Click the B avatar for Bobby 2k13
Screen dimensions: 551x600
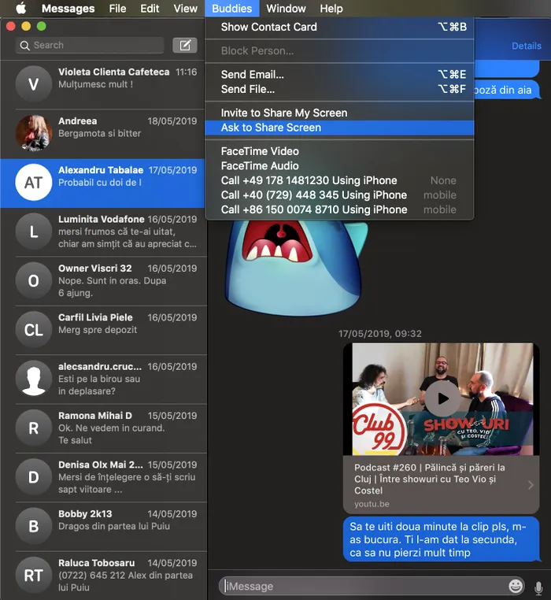pyautogui.click(x=34, y=526)
